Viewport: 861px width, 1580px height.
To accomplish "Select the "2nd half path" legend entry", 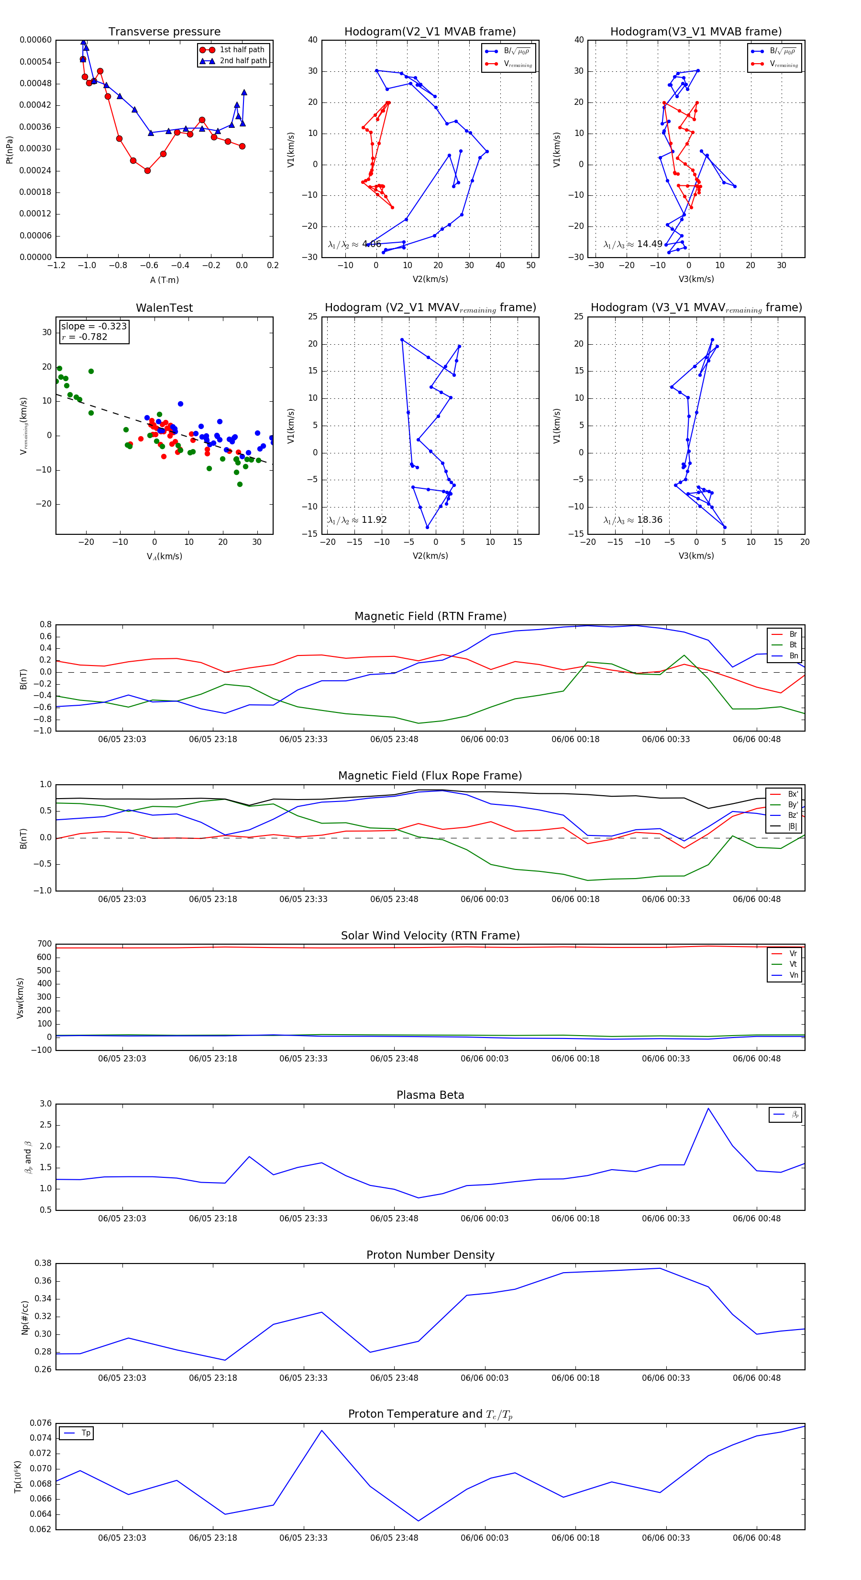I will pos(233,61).
